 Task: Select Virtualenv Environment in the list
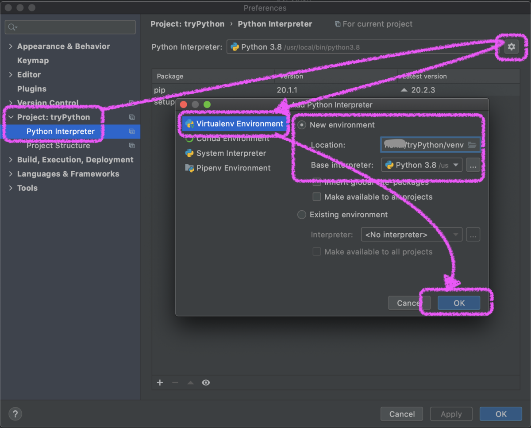pos(235,124)
